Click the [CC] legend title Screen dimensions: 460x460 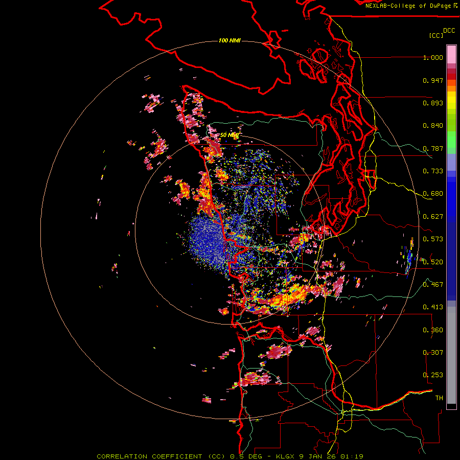click(436, 35)
